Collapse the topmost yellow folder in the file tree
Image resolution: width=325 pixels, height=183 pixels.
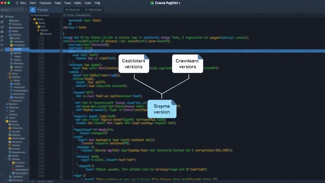coord(35,19)
